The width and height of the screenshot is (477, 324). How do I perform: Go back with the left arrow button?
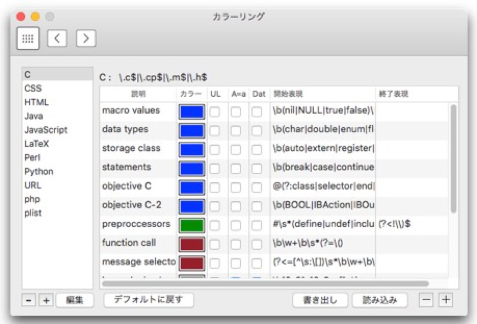point(56,38)
